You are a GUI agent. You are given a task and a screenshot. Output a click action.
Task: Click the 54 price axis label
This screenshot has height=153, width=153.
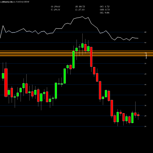coord(145,64)
